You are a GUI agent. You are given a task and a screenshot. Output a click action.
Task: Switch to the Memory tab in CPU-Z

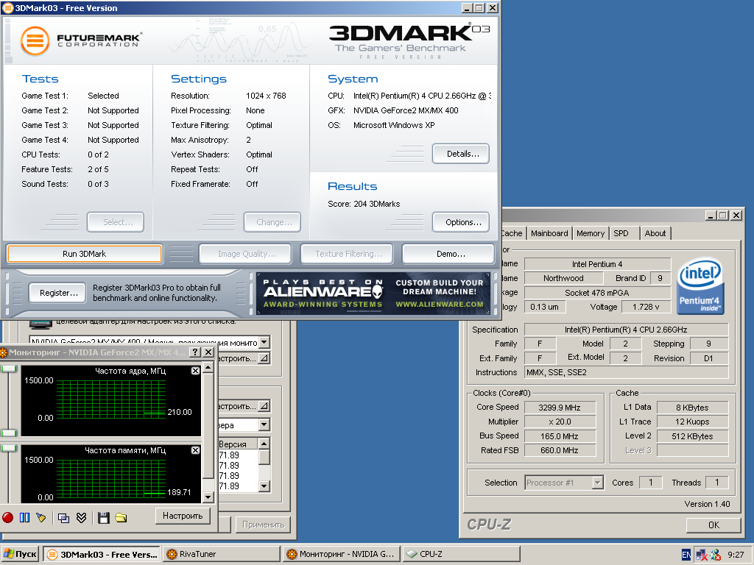590,233
